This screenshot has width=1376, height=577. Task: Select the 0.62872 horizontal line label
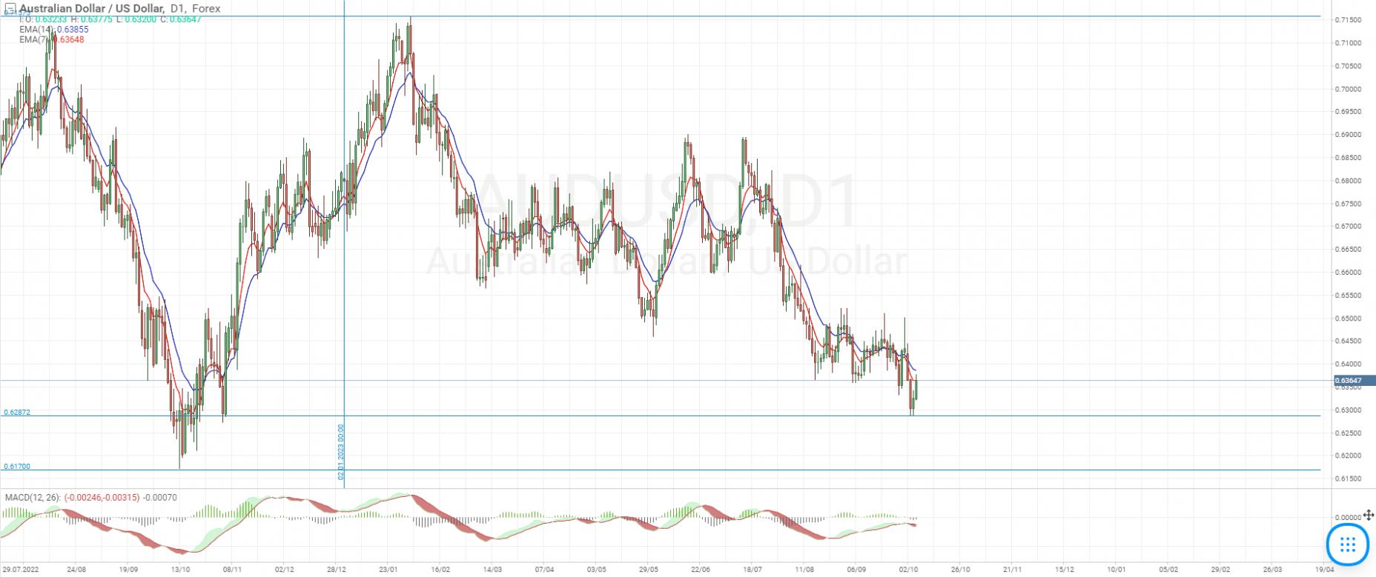click(x=17, y=412)
